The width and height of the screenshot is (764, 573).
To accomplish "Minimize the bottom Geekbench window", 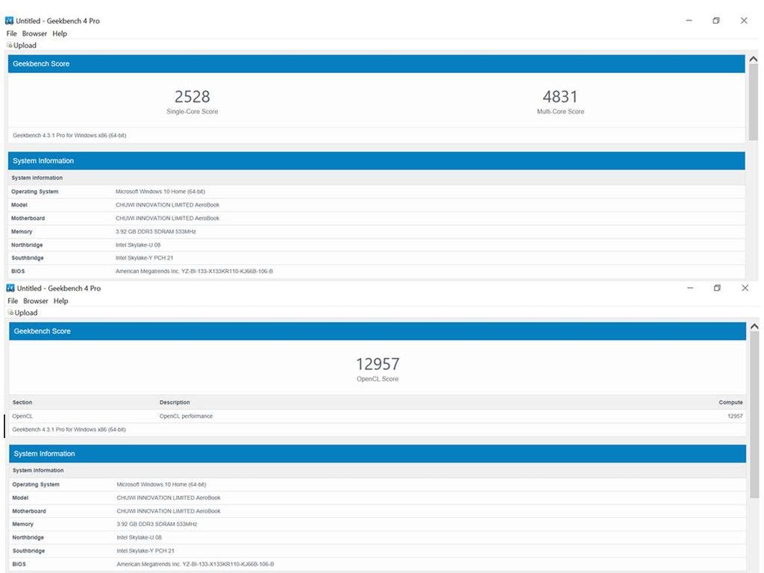I will [690, 288].
